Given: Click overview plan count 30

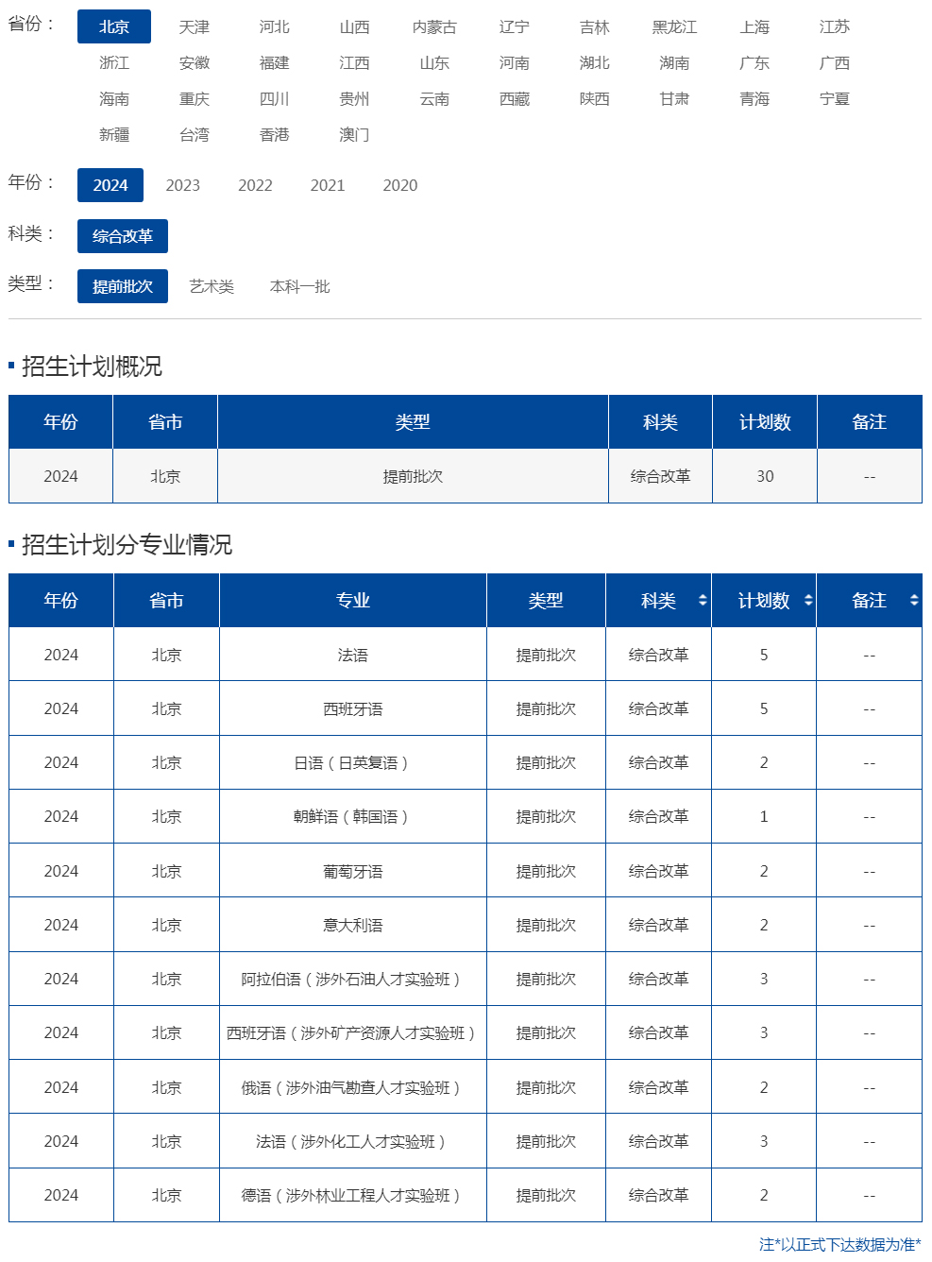Looking at the screenshot, I should point(765,476).
